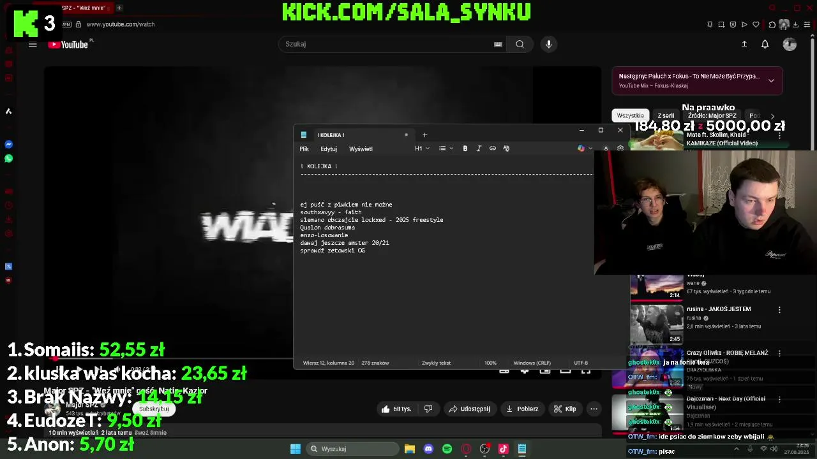Toggle bold formatting in Notepad

click(465, 149)
